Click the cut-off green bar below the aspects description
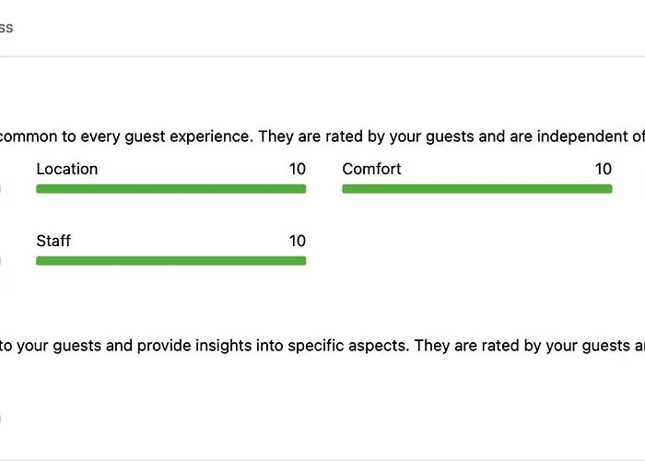Viewport: 645px width, 461px height. [x=0, y=419]
